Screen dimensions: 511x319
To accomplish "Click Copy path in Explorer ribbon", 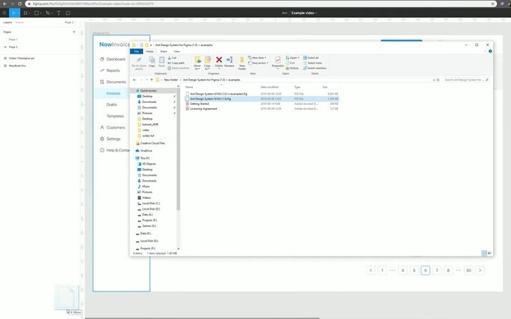I will [x=176, y=63].
